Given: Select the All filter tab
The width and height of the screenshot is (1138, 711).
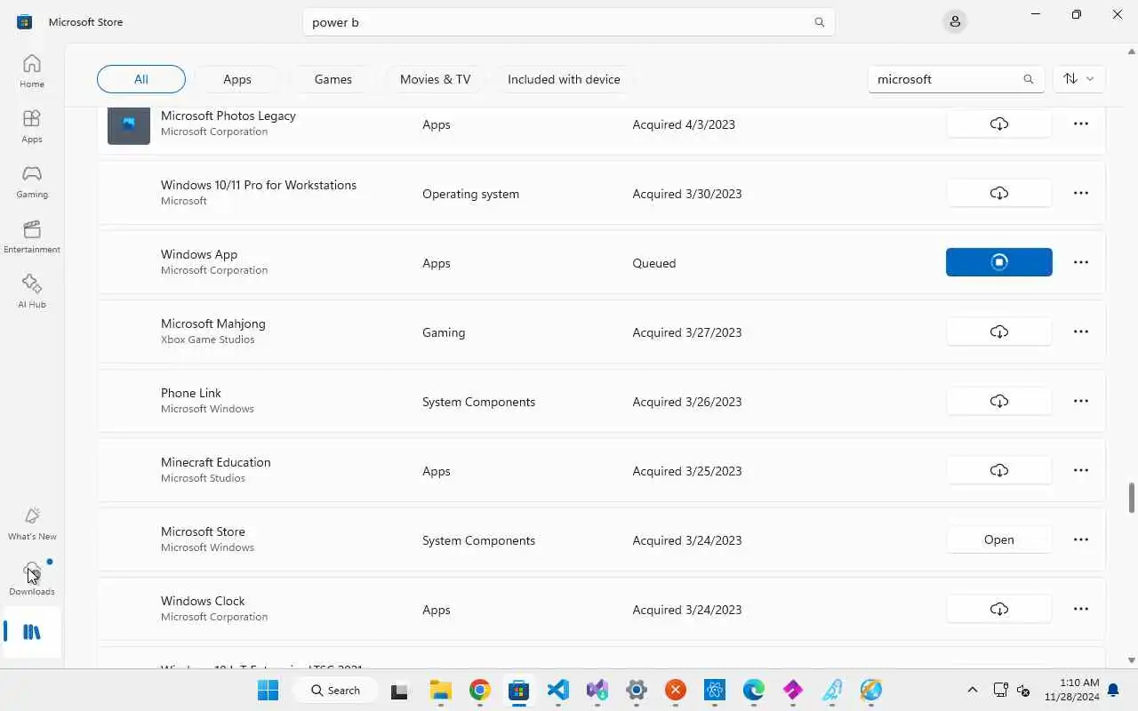Looking at the screenshot, I should click(141, 79).
